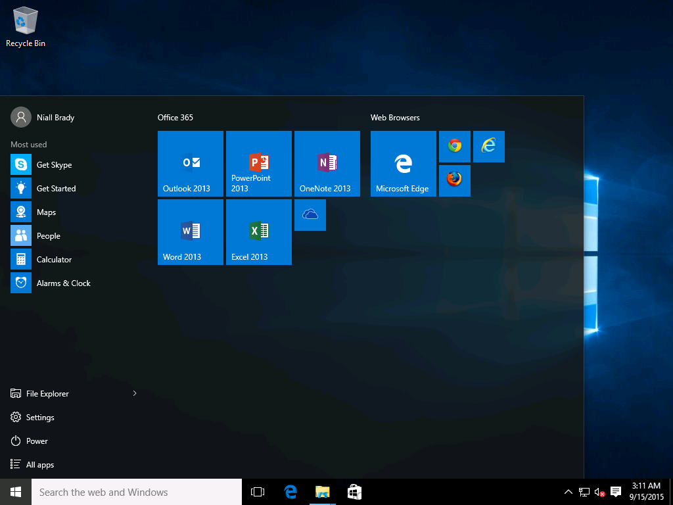This screenshot has width=673, height=505.
Task: Click the Web Browsers group title
Action: click(395, 117)
